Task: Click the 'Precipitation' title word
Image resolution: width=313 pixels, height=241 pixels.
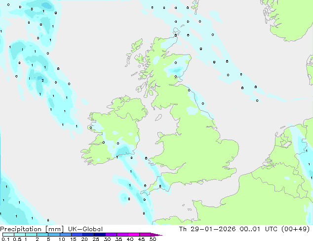Action: tap(21, 229)
